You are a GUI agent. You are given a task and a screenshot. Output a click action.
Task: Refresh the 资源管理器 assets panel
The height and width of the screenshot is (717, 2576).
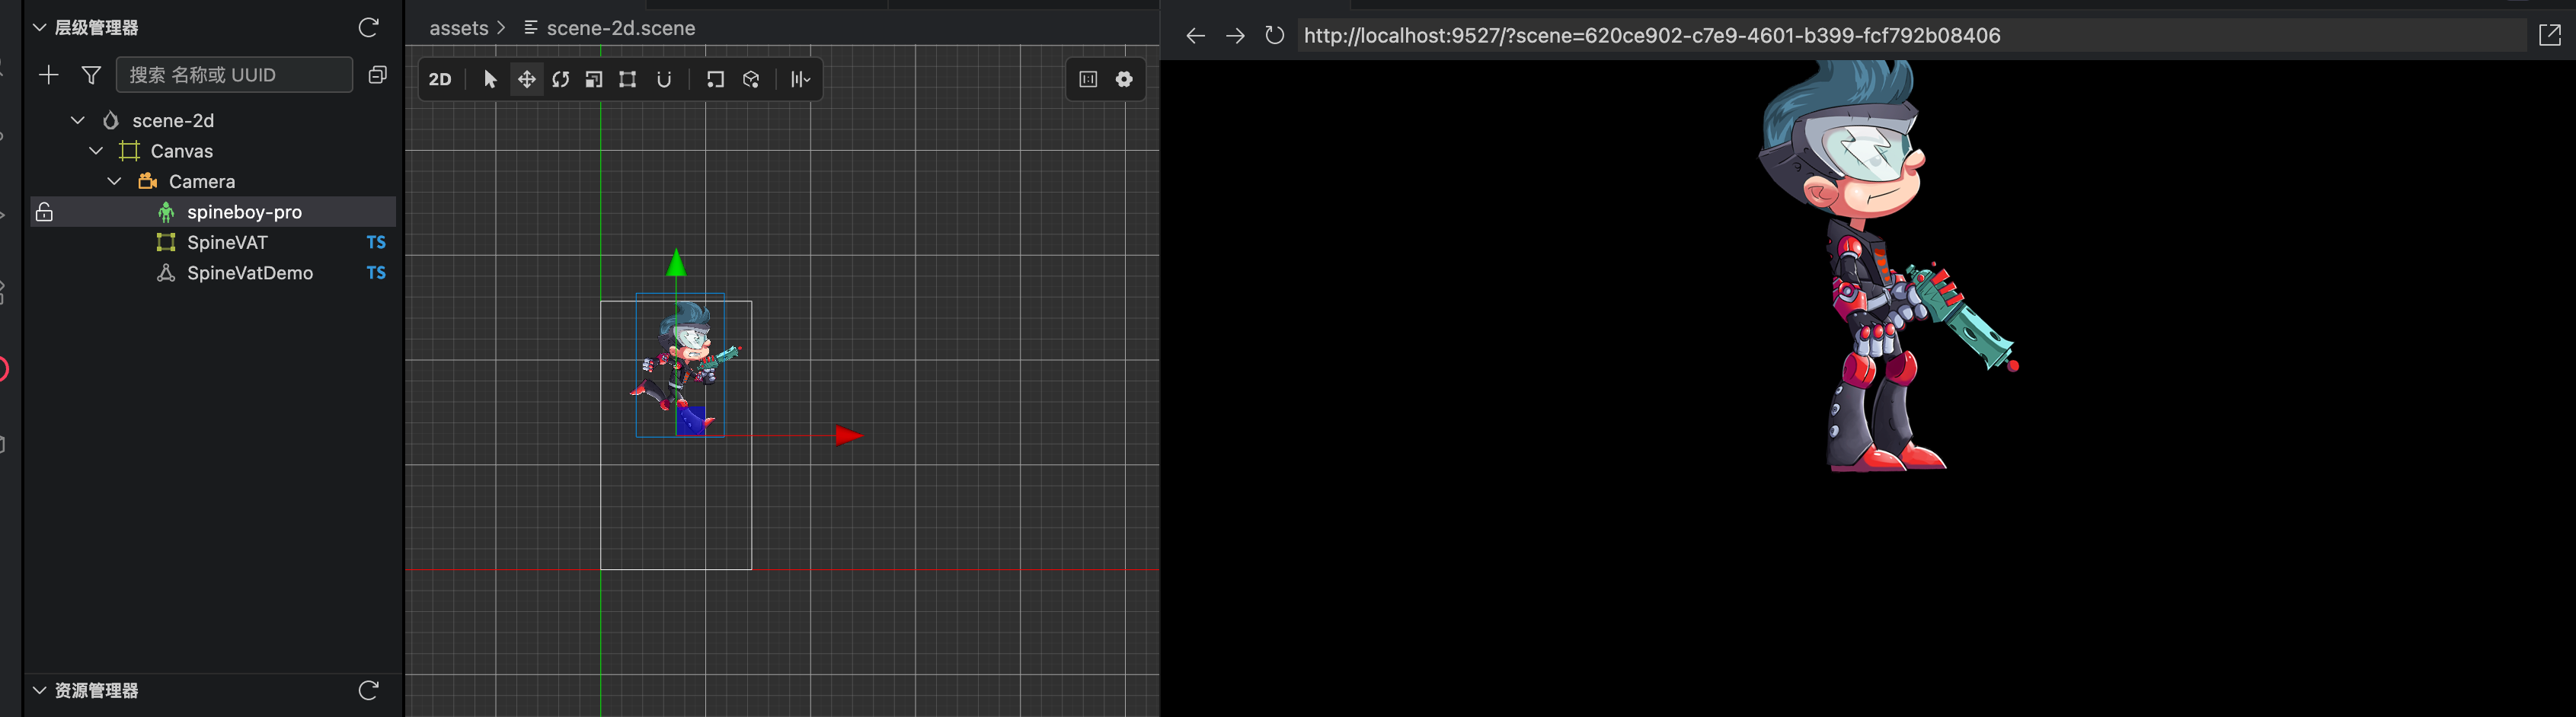click(368, 690)
